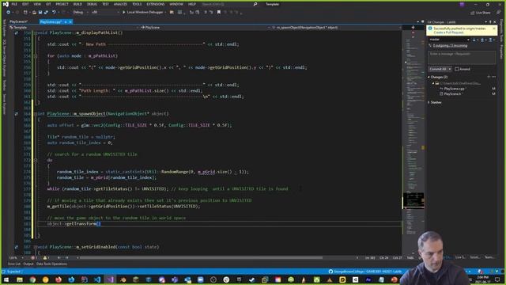Collapse the changed files folder node

[x=433, y=83]
